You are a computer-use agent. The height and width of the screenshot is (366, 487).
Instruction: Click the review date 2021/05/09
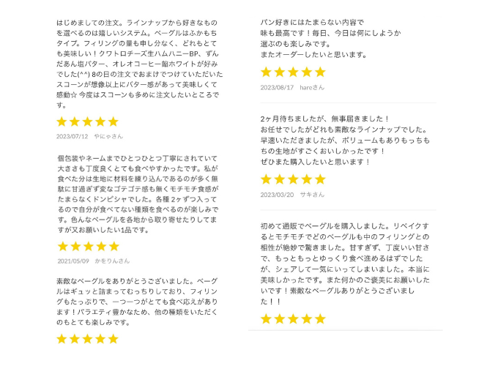(x=73, y=261)
